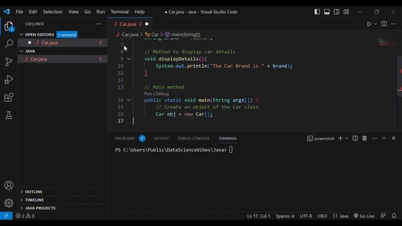Open the Go menu
The height and width of the screenshot is (226, 402).
point(87,12)
